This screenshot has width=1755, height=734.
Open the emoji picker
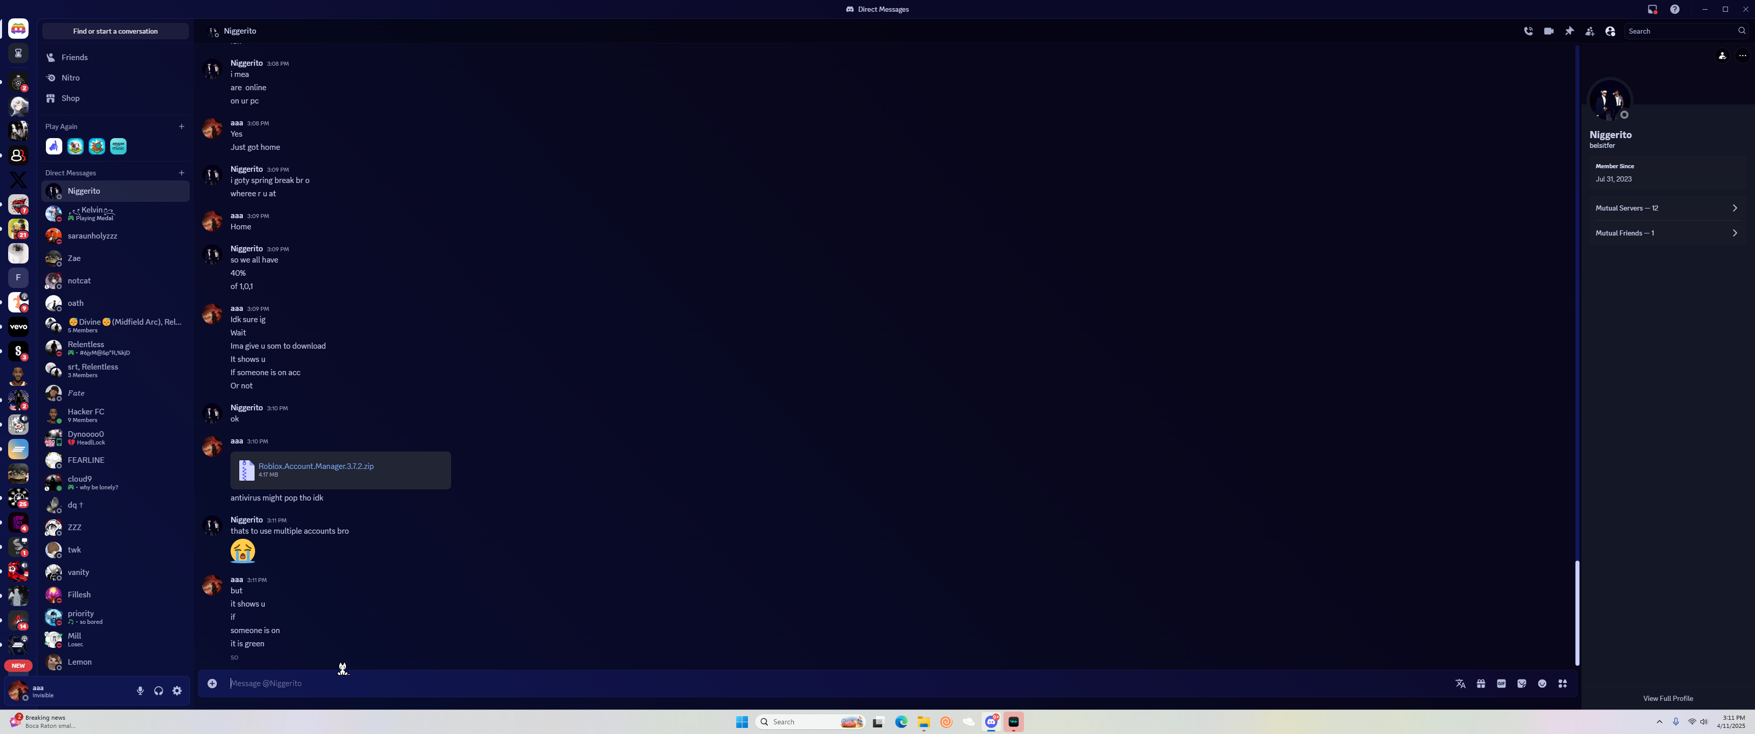1542,684
